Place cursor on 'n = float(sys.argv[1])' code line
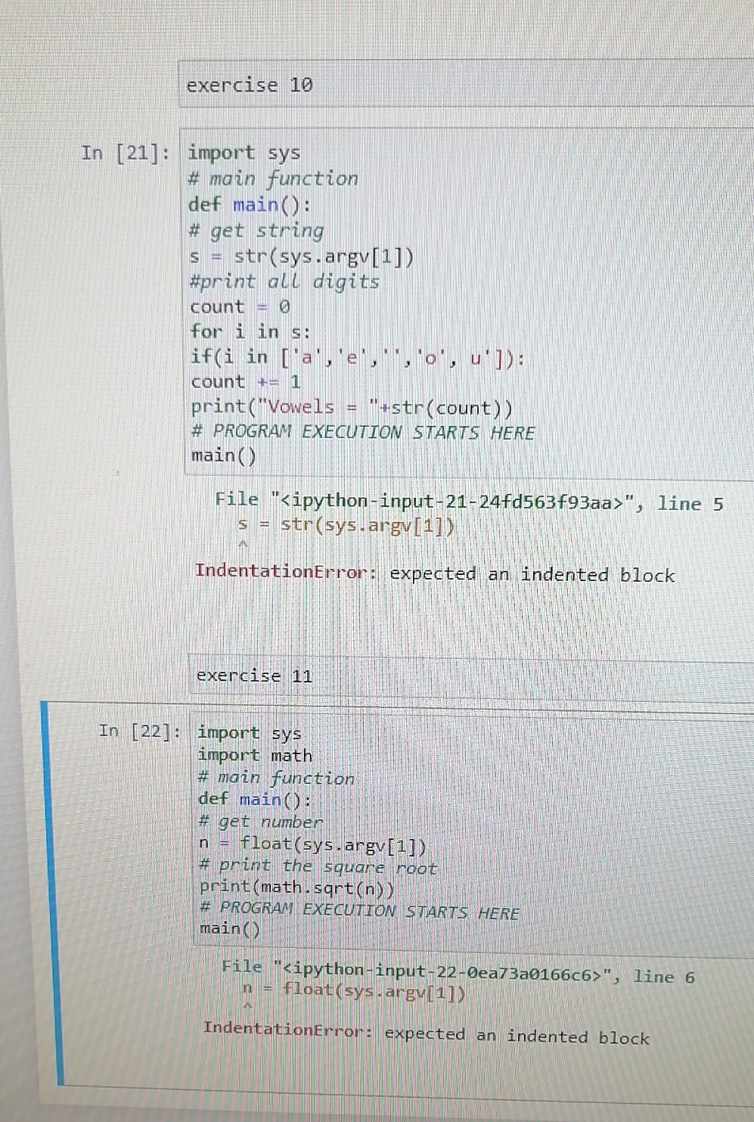 [x=313, y=844]
